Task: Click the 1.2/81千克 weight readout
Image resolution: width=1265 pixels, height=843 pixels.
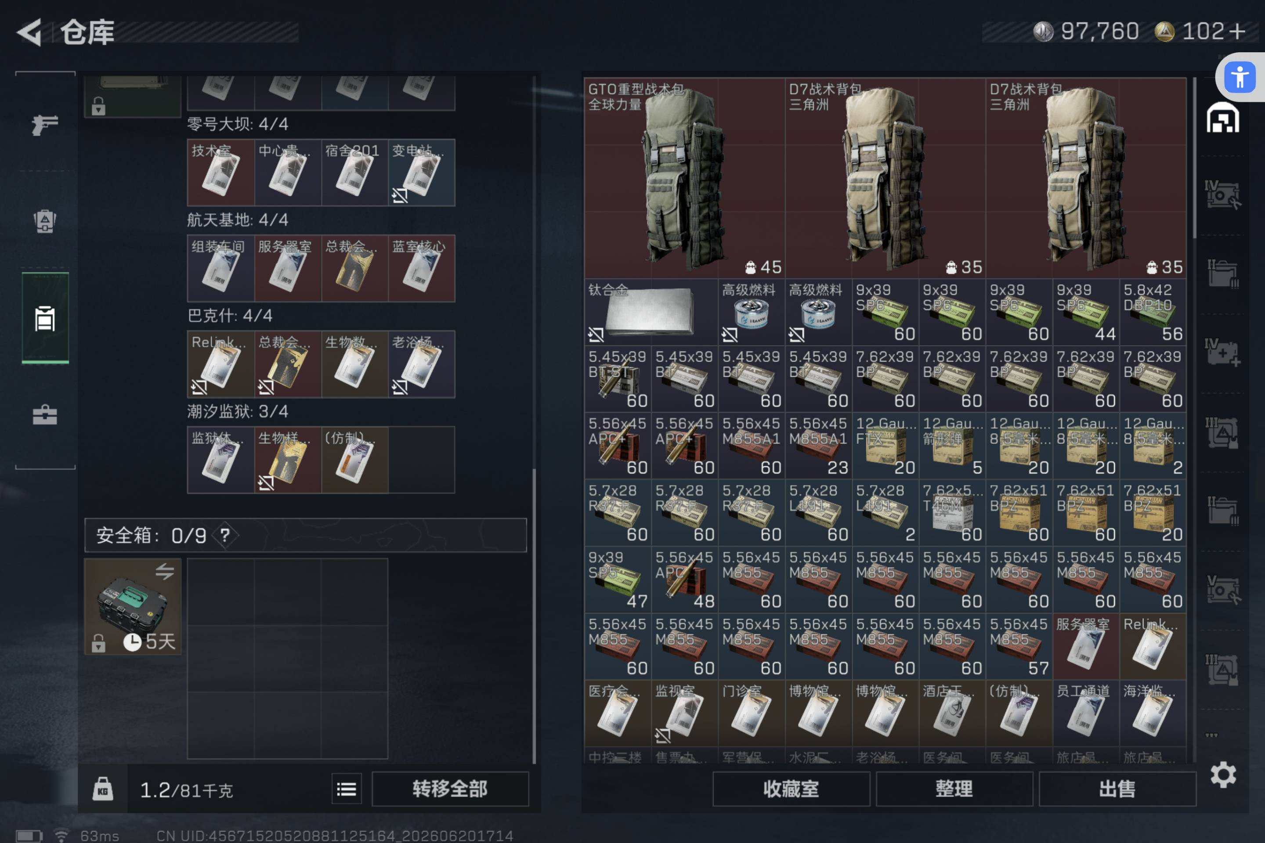Action: 186,790
